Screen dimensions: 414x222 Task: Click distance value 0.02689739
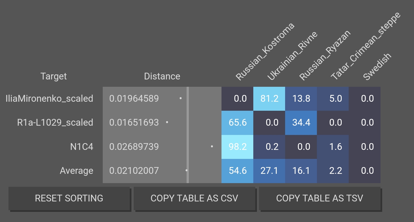[134, 147]
